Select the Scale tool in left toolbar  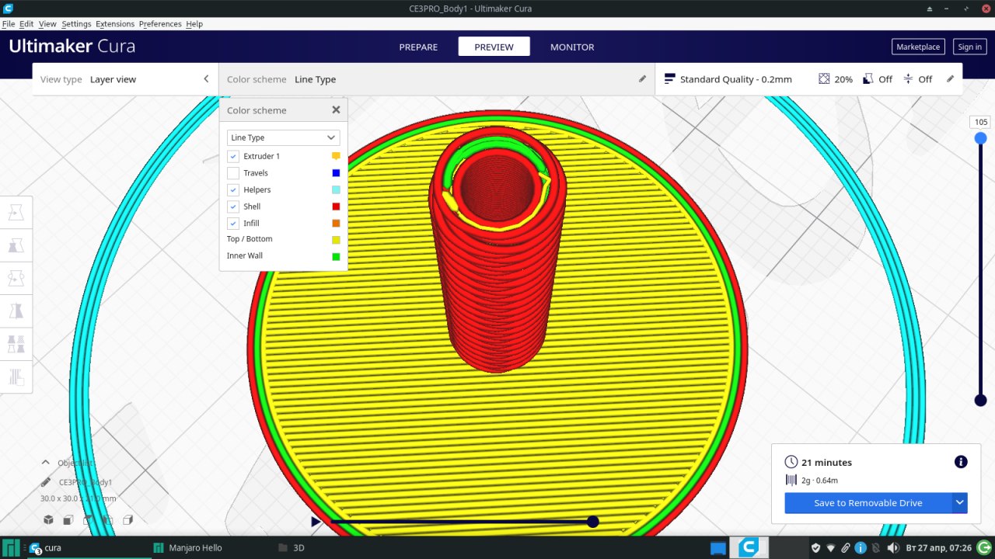pos(16,245)
